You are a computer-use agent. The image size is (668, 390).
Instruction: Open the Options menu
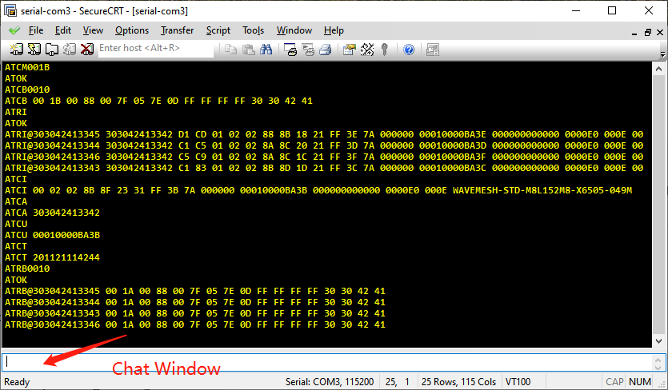[x=132, y=30]
